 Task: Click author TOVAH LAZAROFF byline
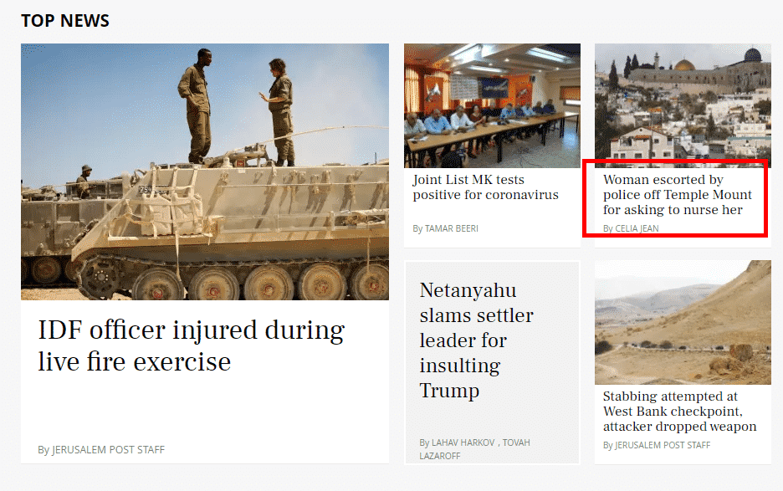click(516, 442)
